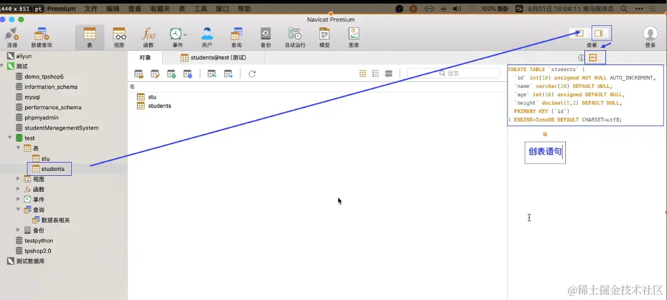
Task: Open the 查看 menu in menu bar
Action: (x=135, y=8)
